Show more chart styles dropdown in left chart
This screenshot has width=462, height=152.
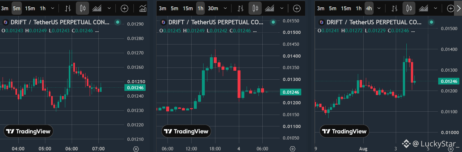[110, 8]
